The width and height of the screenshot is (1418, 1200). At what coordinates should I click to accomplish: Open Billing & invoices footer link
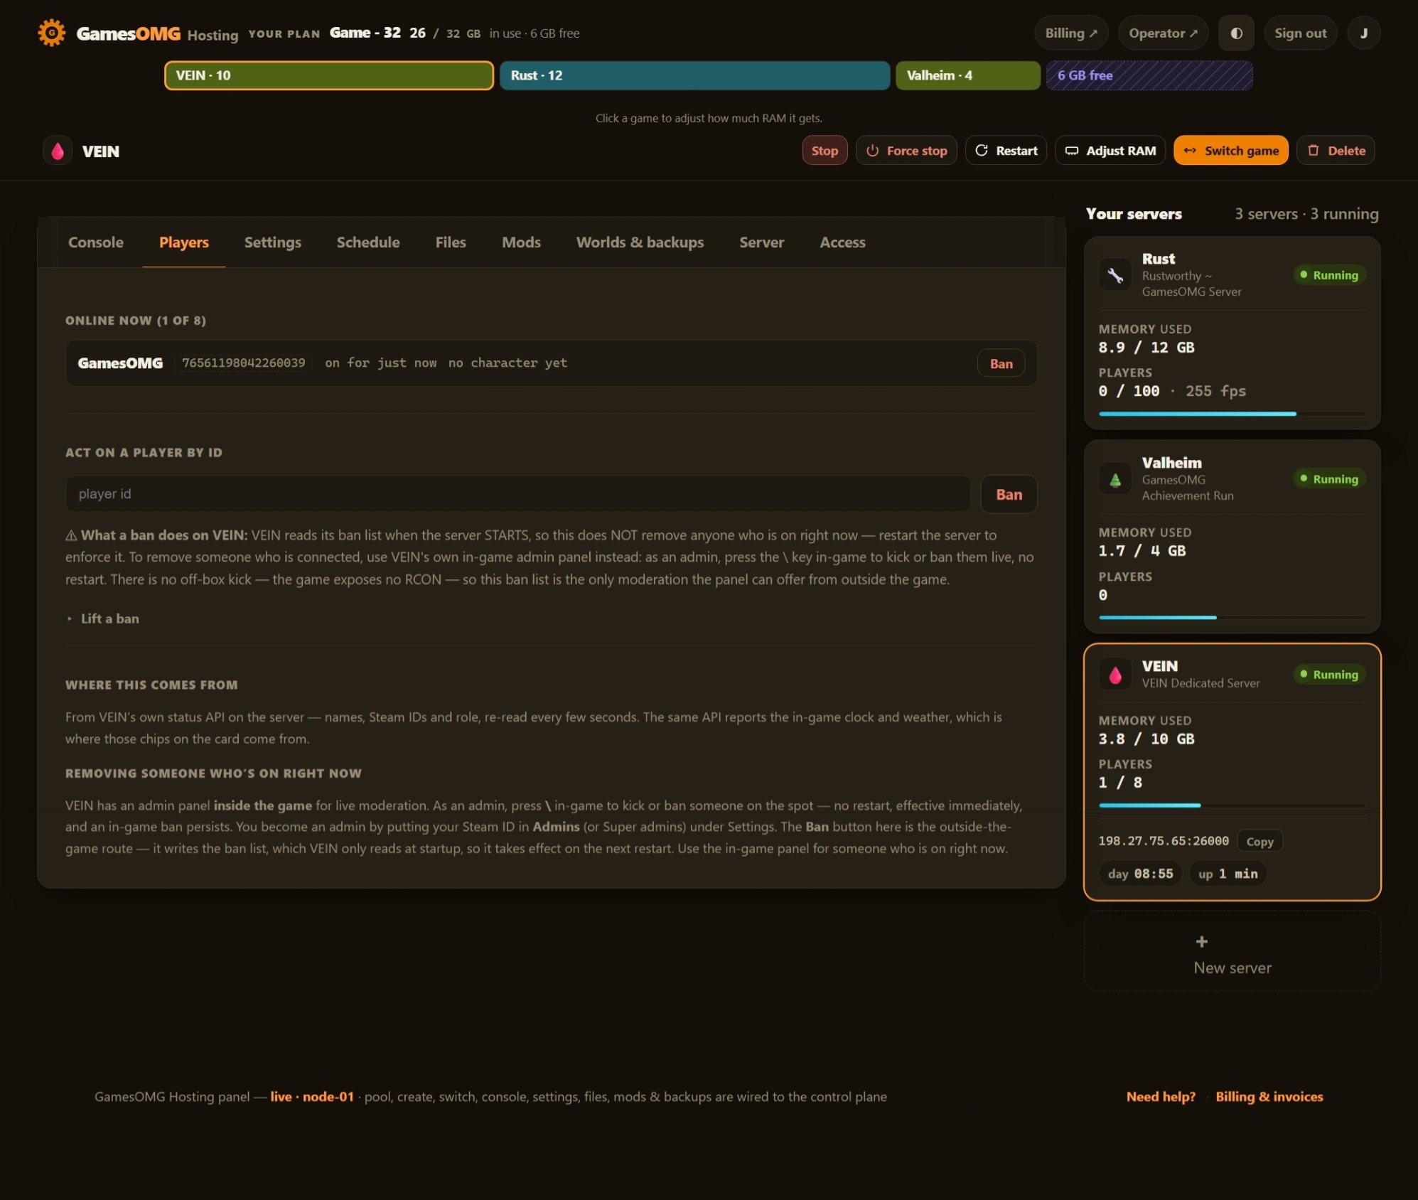point(1269,1097)
